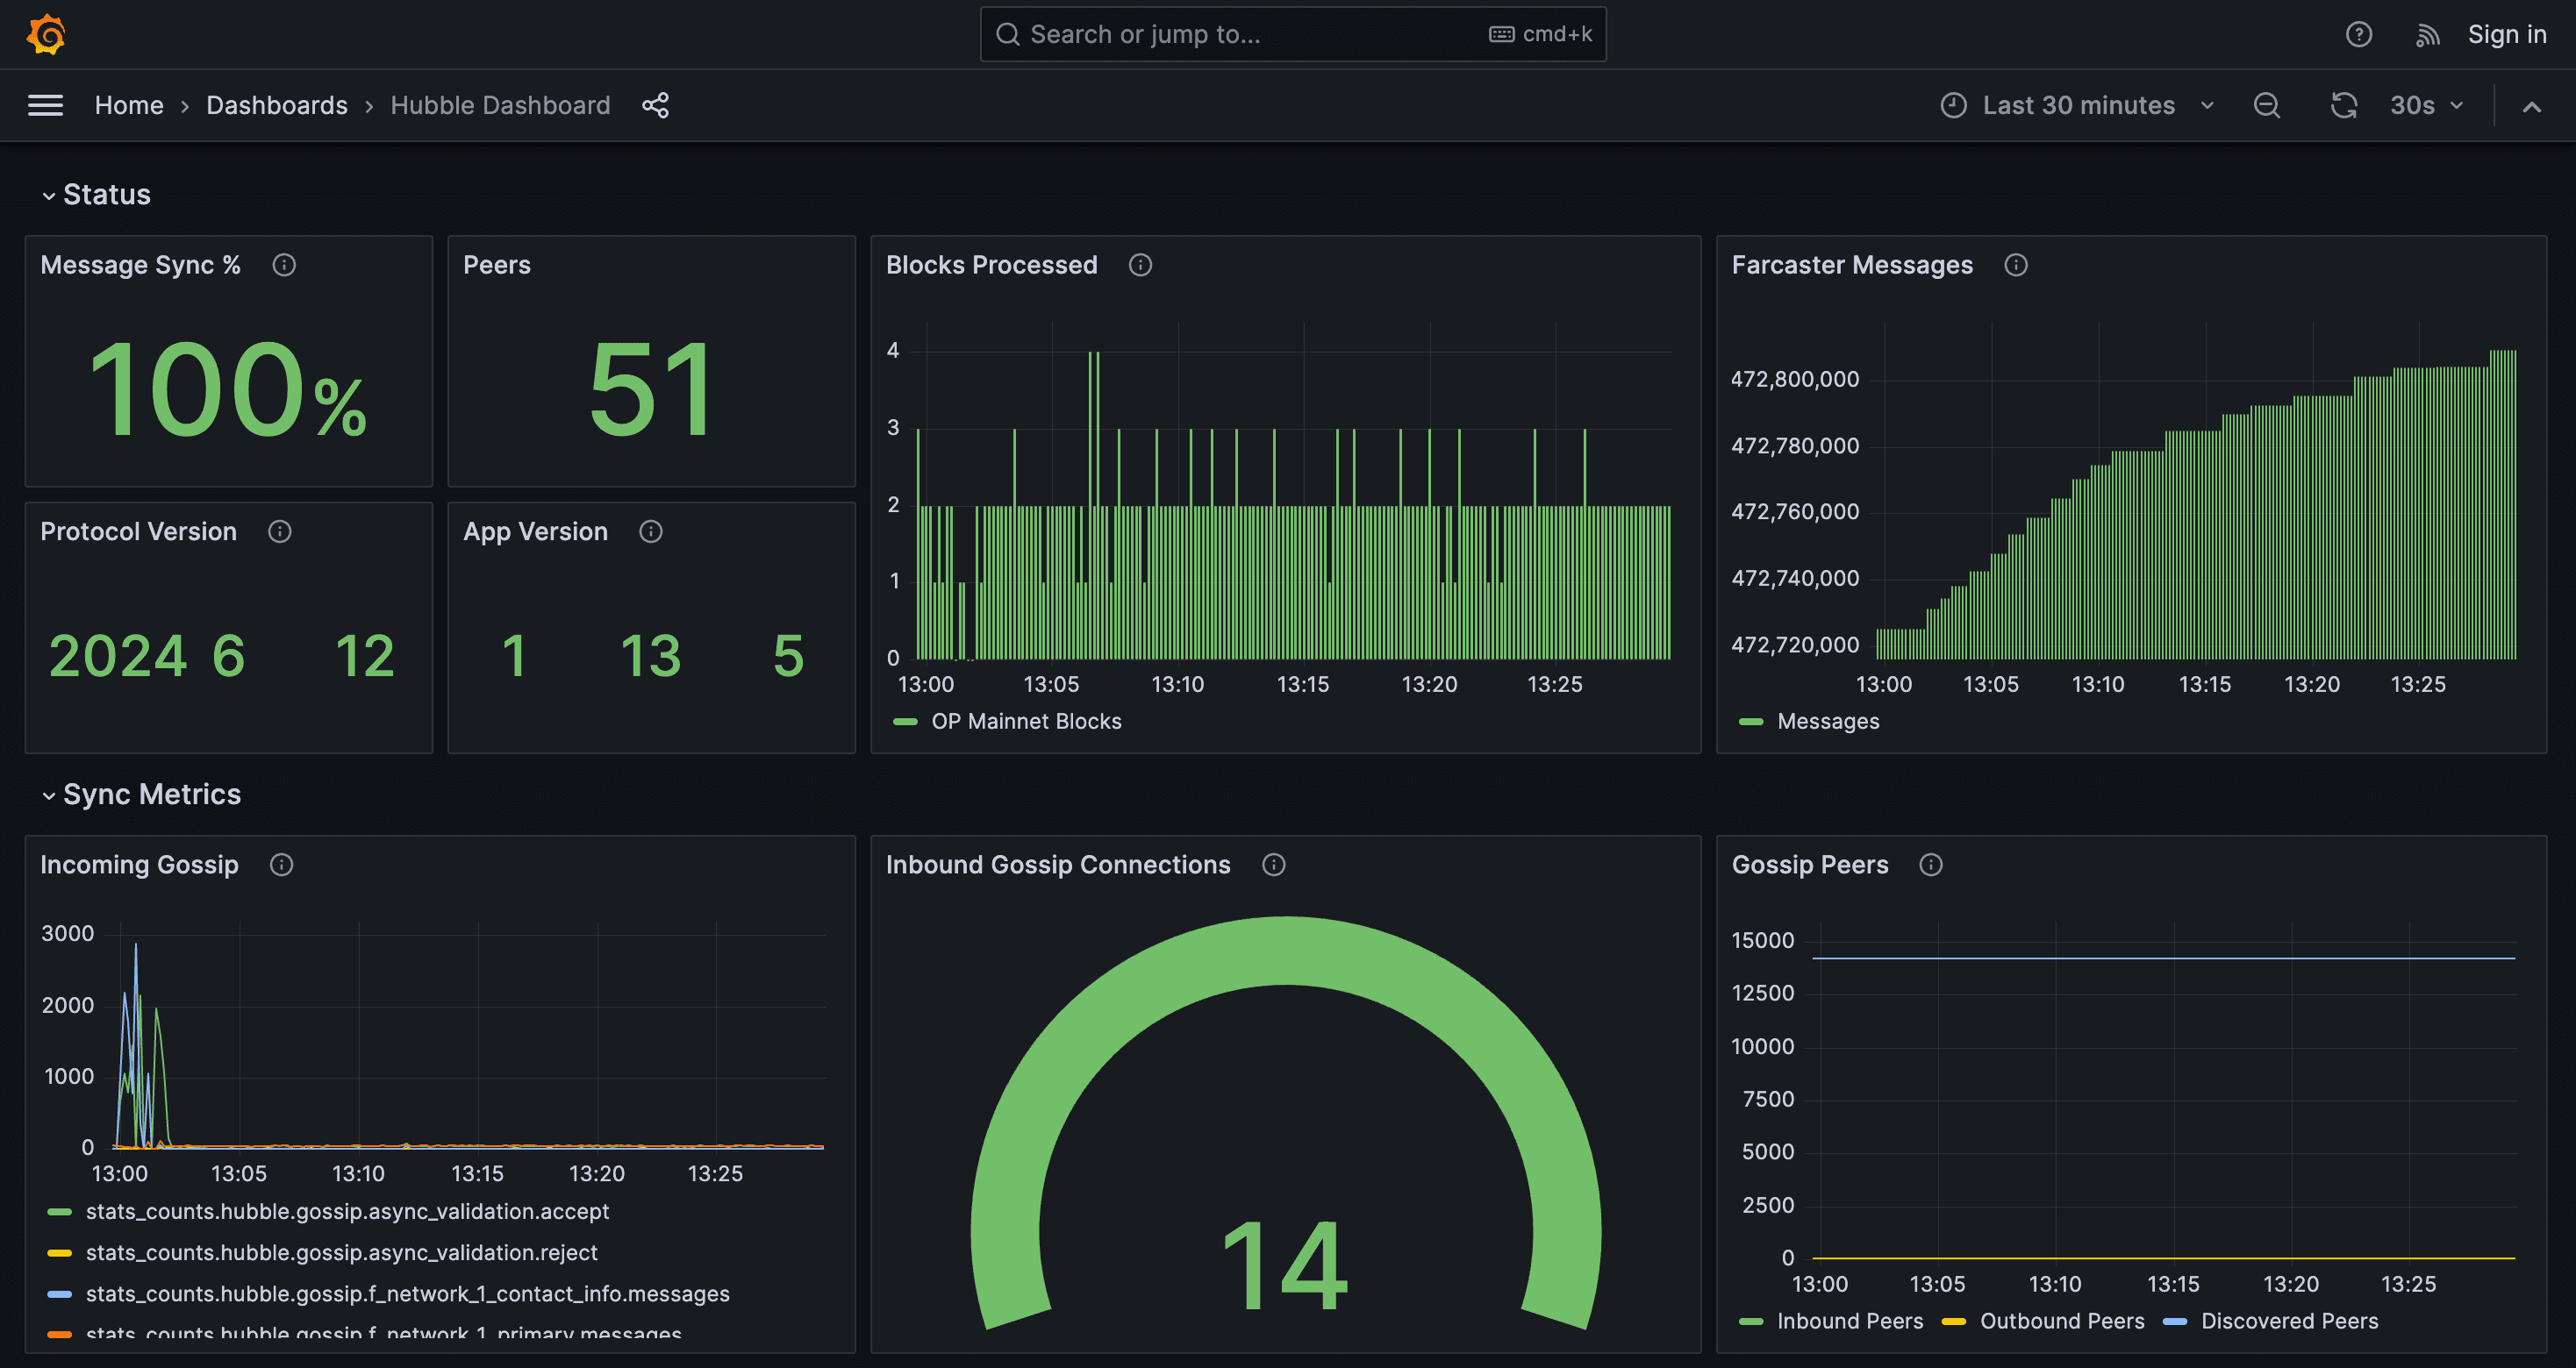Viewport: 2576px width, 1368px height.
Task: Click the 13 app version value
Action: click(651, 657)
